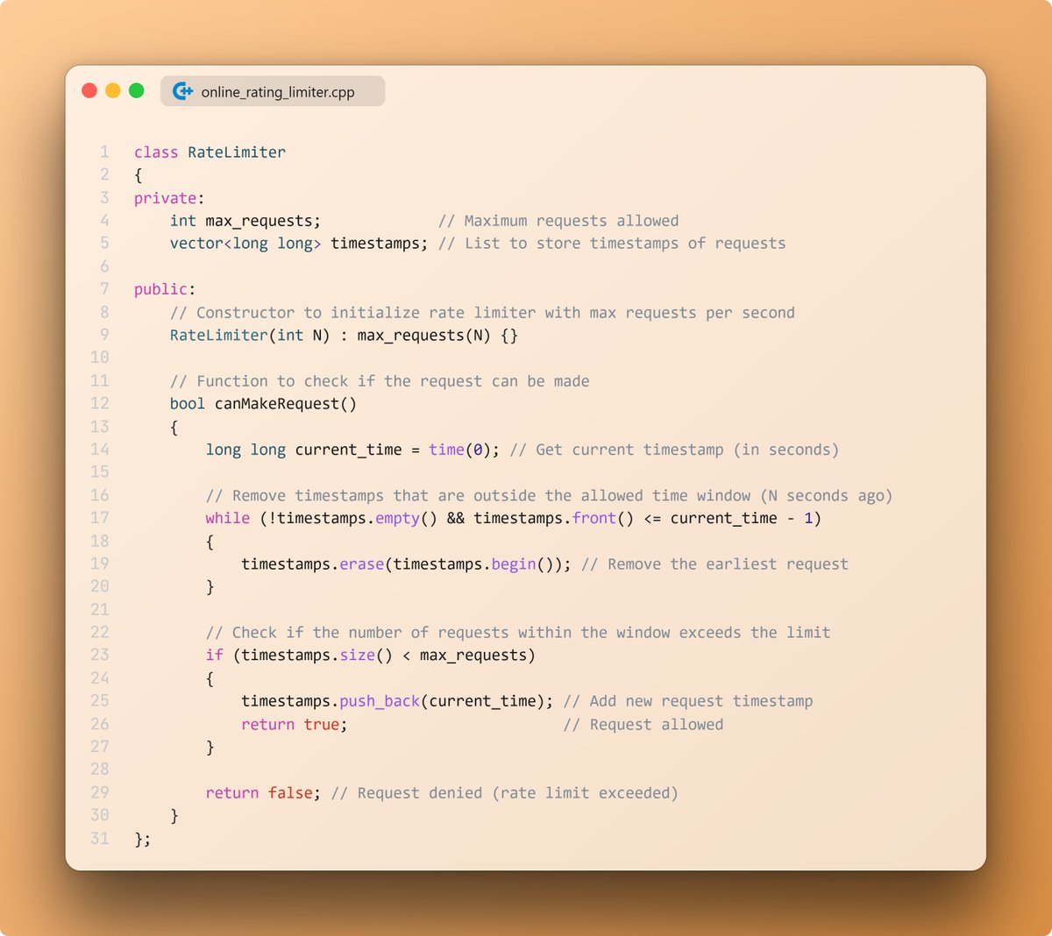Click the 'RateLimiter(int N)' constructor line

[x=344, y=336]
